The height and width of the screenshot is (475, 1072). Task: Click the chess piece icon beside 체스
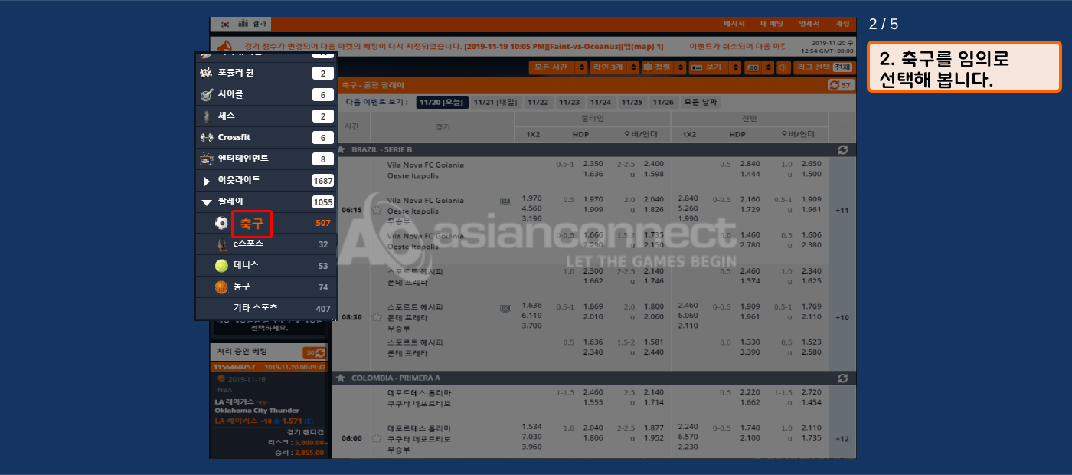pos(206,116)
